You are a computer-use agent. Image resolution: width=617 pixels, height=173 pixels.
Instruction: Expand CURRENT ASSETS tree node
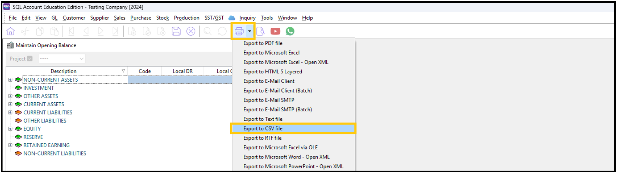[10, 104]
